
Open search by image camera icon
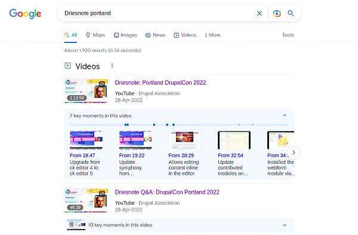[277, 14]
